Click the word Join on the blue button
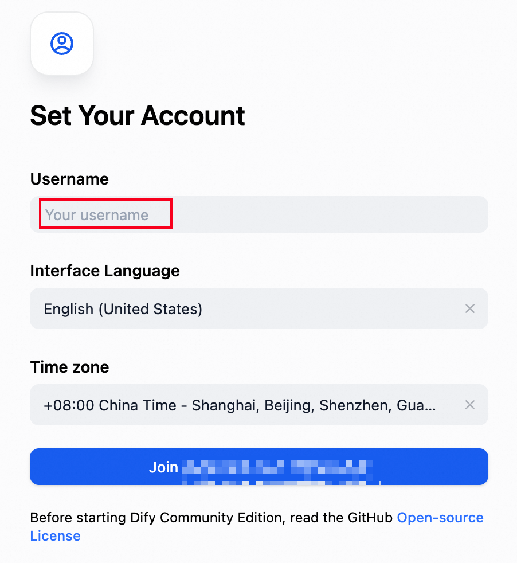 (x=163, y=467)
